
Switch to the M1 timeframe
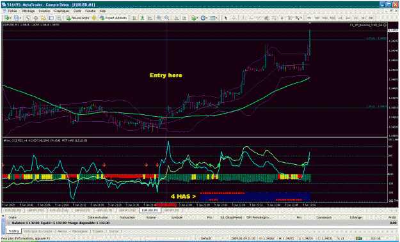[309, 18]
